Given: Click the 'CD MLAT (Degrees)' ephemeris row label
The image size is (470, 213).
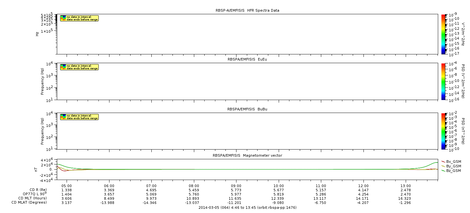Looking at the screenshot, I should (x=30, y=202).
